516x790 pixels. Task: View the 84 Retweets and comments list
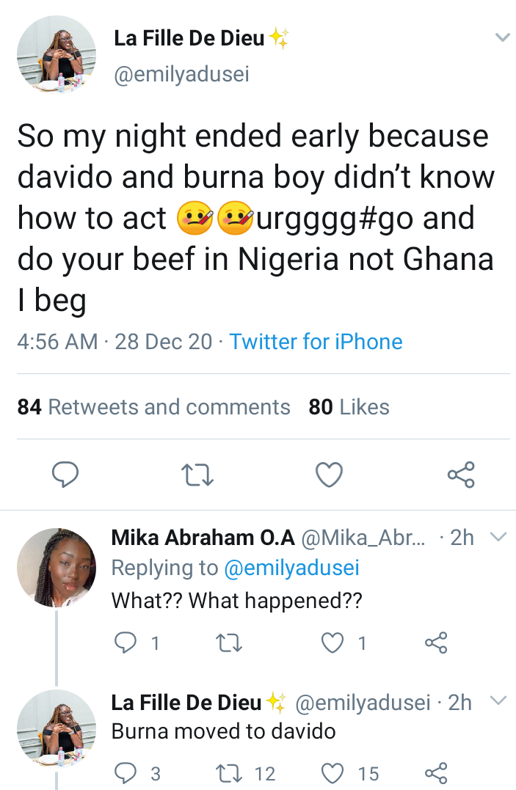pyautogui.click(x=154, y=407)
